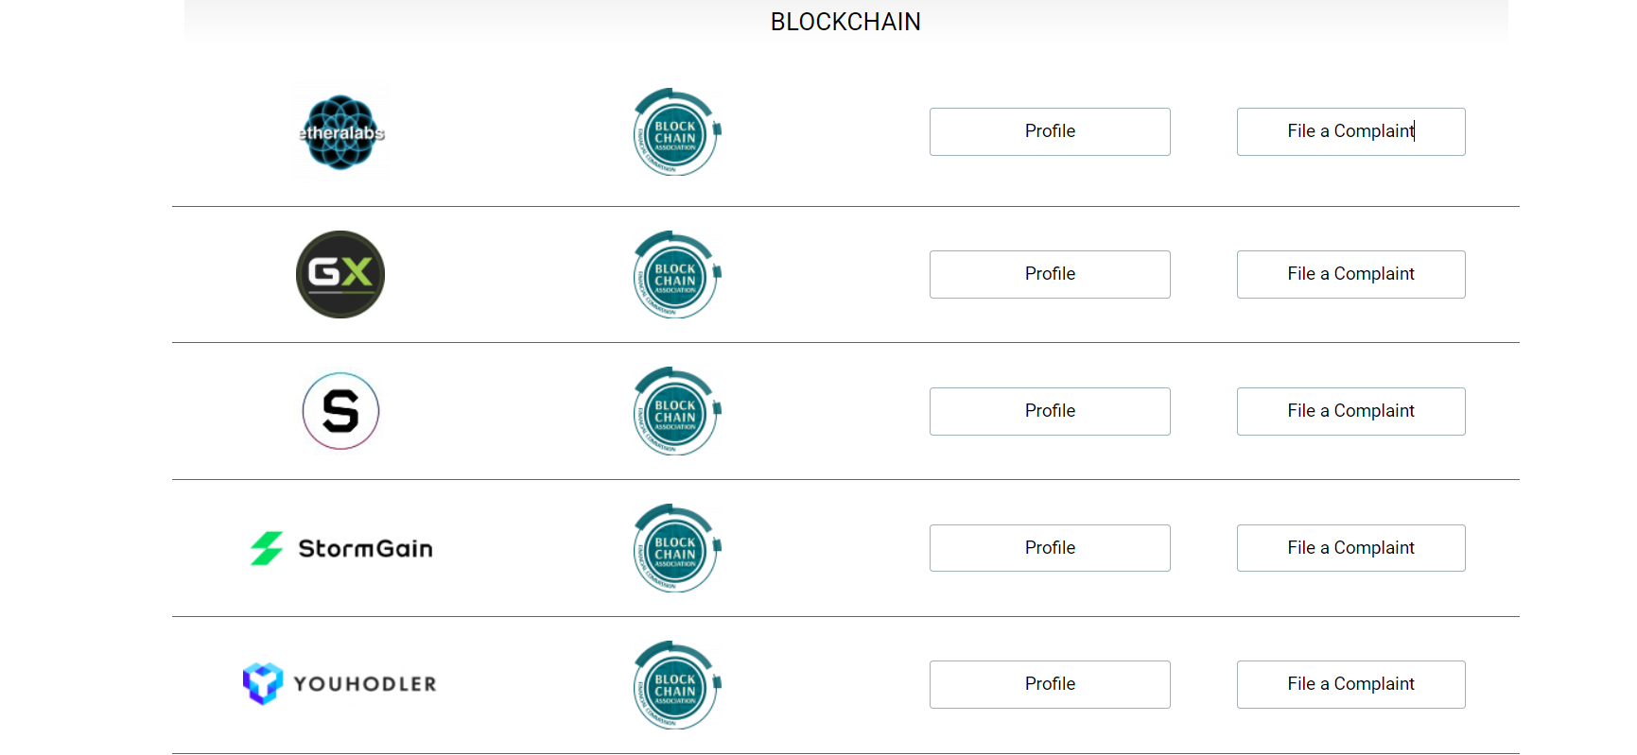File a Complaint against GX
The image size is (1637, 755).
click(x=1350, y=274)
